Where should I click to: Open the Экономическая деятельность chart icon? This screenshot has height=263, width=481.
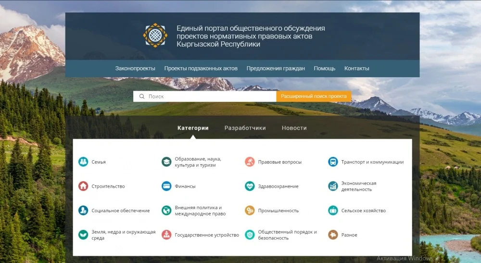(x=333, y=186)
